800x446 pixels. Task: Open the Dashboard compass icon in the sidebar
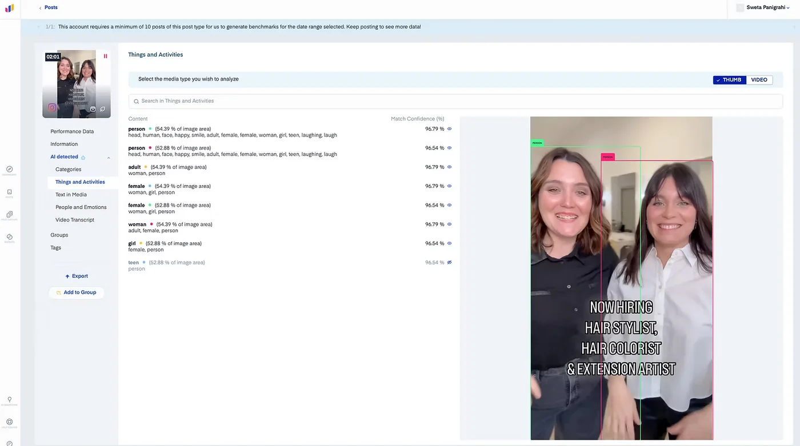tap(9, 169)
